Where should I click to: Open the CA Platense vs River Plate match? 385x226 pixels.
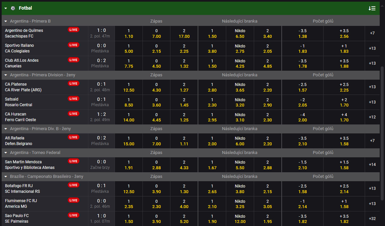(x=23, y=87)
